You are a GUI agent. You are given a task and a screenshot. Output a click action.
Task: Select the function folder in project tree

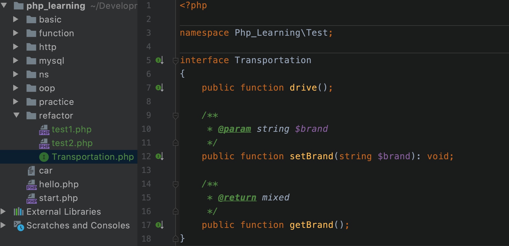pos(56,33)
